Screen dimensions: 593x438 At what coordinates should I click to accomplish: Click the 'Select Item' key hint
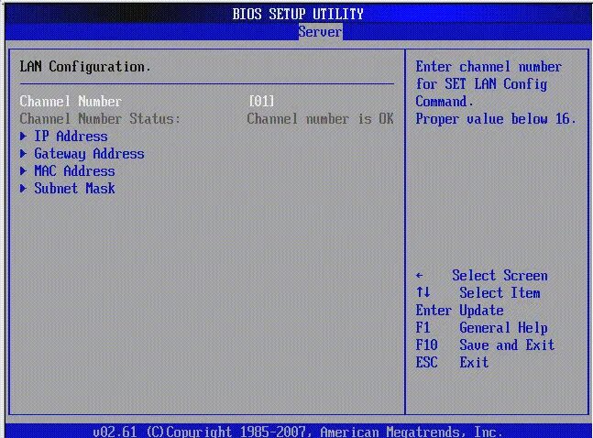coord(500,292)
